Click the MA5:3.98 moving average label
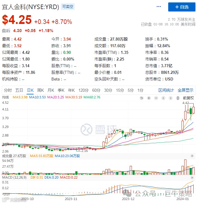Screen dimensions: 200x204 (20, 97)
